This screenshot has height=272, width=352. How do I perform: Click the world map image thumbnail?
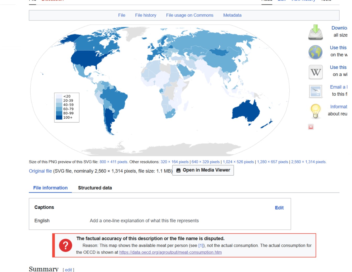point(160,90)
